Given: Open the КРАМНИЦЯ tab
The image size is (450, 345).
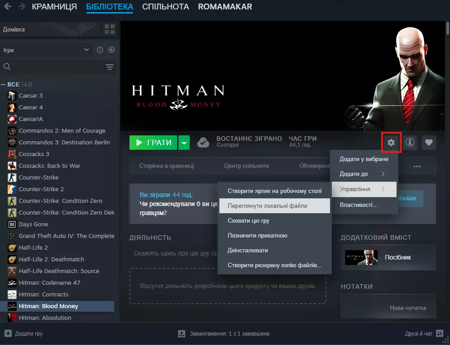Looking at the screenshot, I should pos(54,7).
